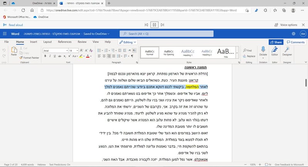Open the Designer tool

tap(287, 51)
